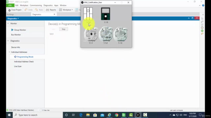
Task: Click the volume icon in system tray
Action: (181, 115)
